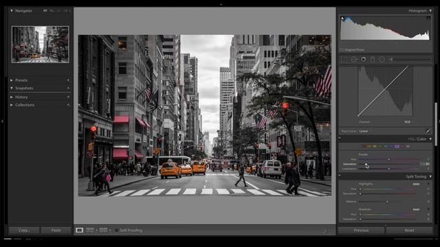
Task: Click the Shadows Saturation slider handle
Action: click(360, 219)
